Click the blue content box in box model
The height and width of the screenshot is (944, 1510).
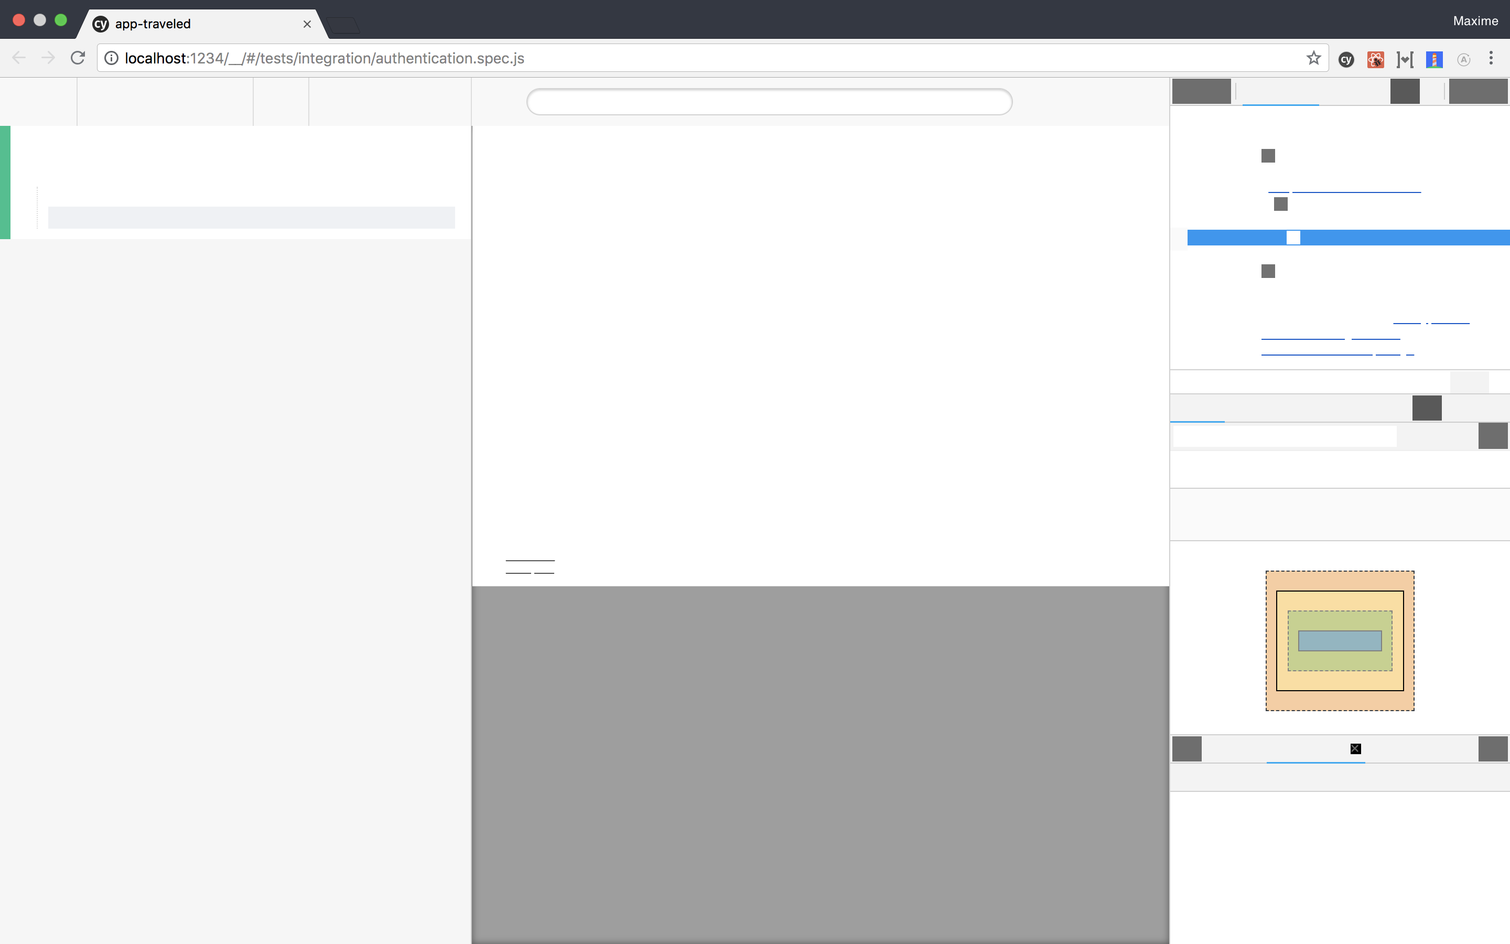point(1340,640)
